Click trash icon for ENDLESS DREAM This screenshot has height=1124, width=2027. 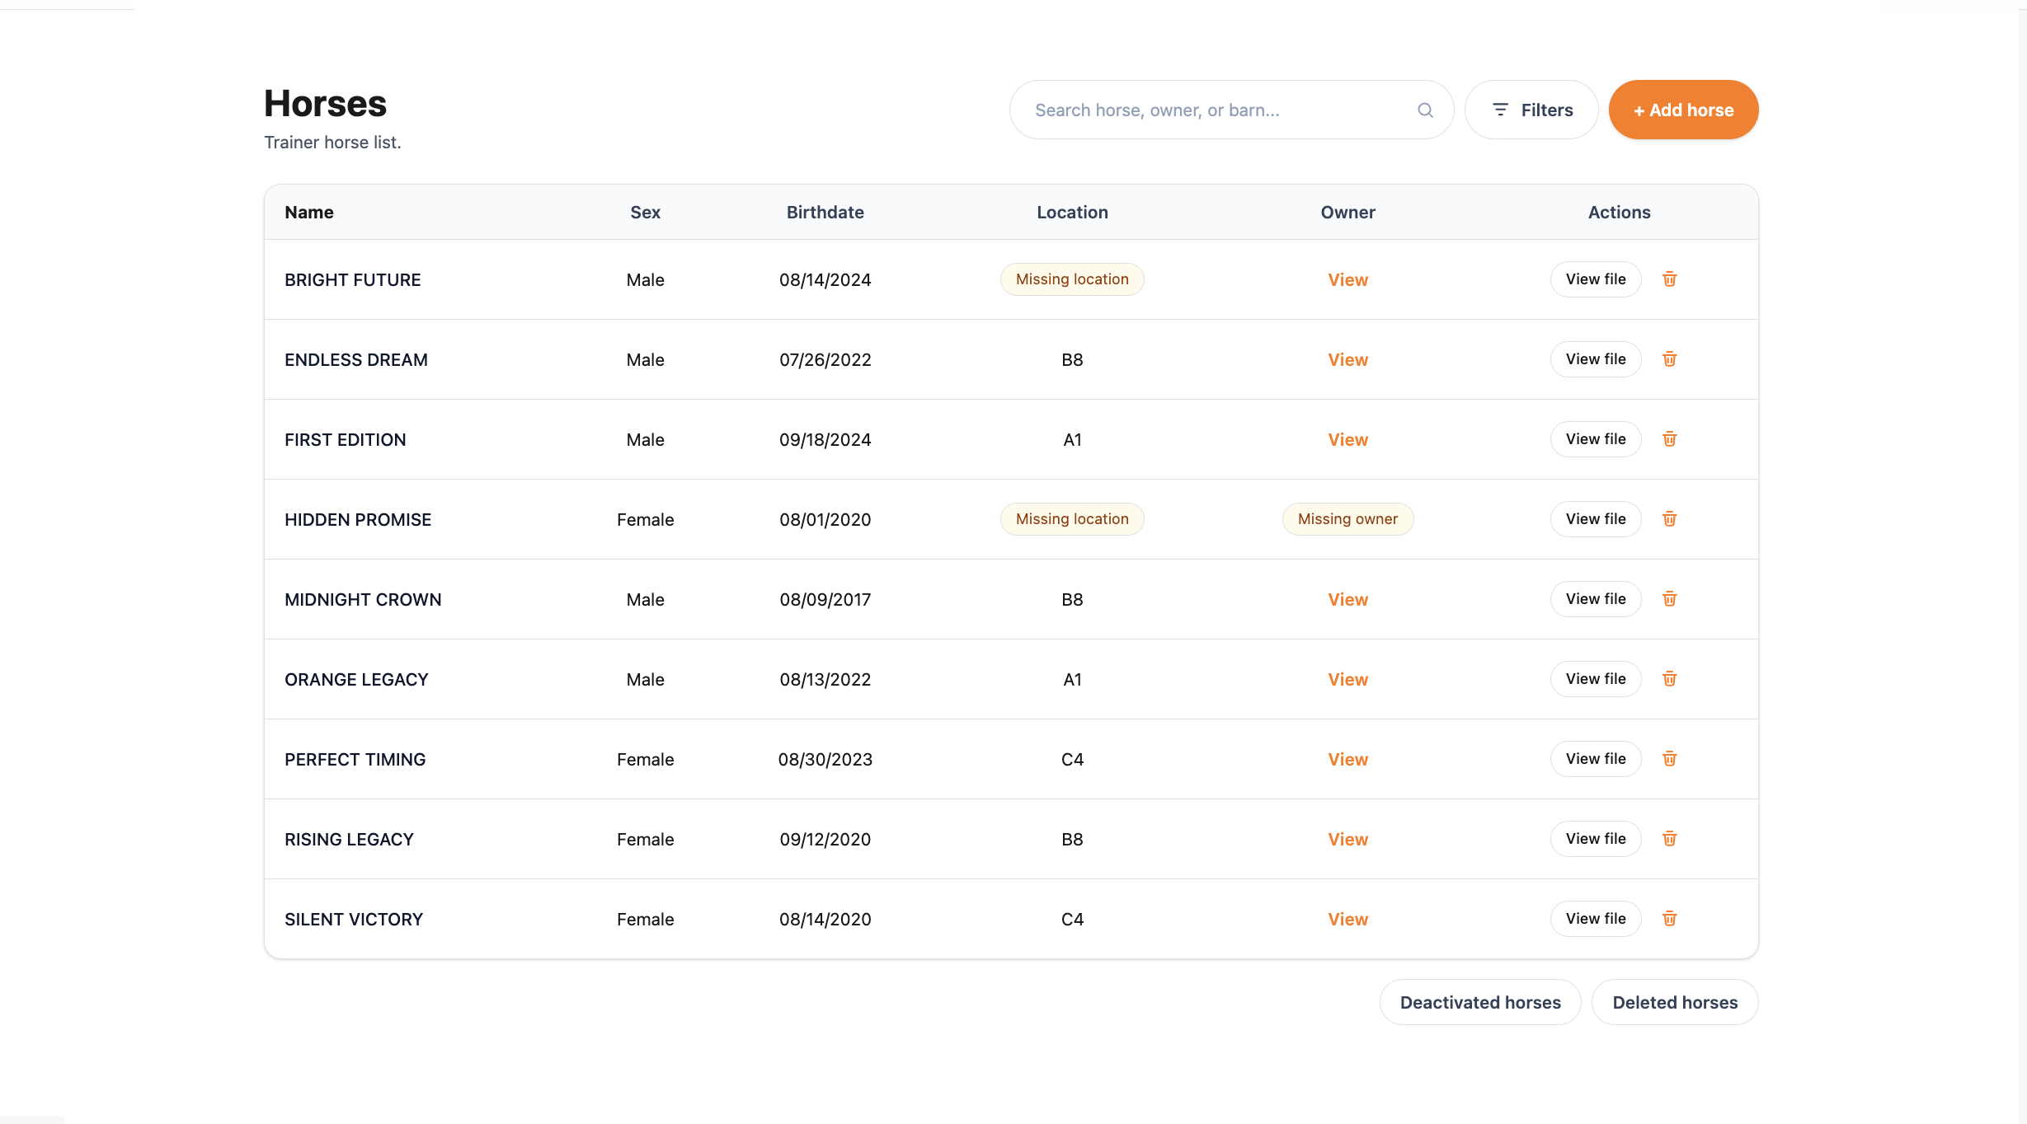(x=1669, y=359)
